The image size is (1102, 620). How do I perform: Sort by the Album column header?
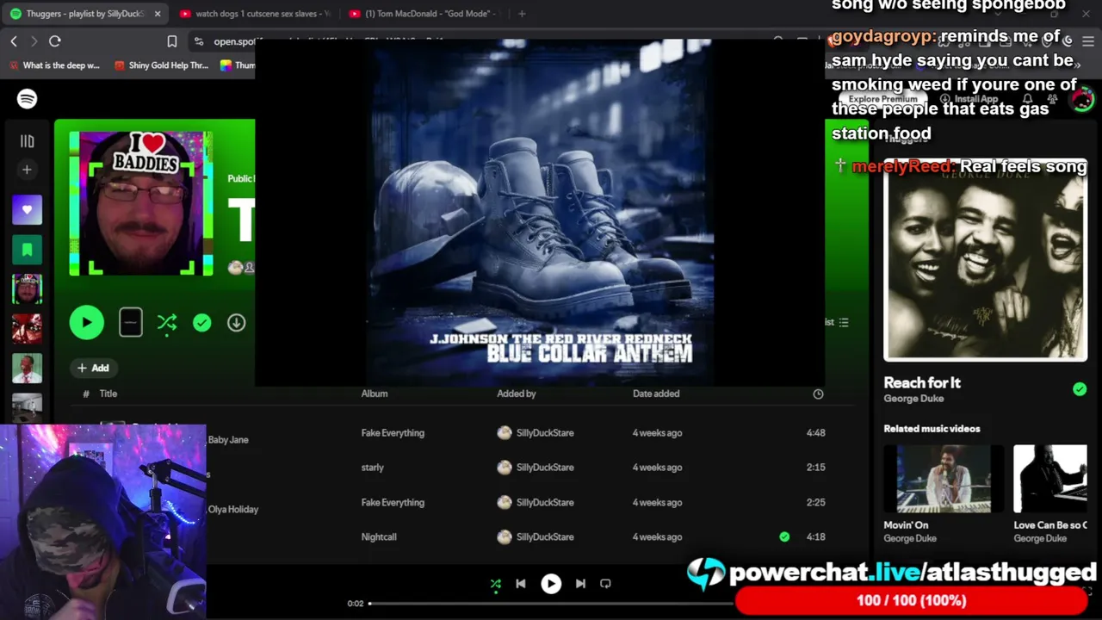pyautogui.click(x=375, y=394)
